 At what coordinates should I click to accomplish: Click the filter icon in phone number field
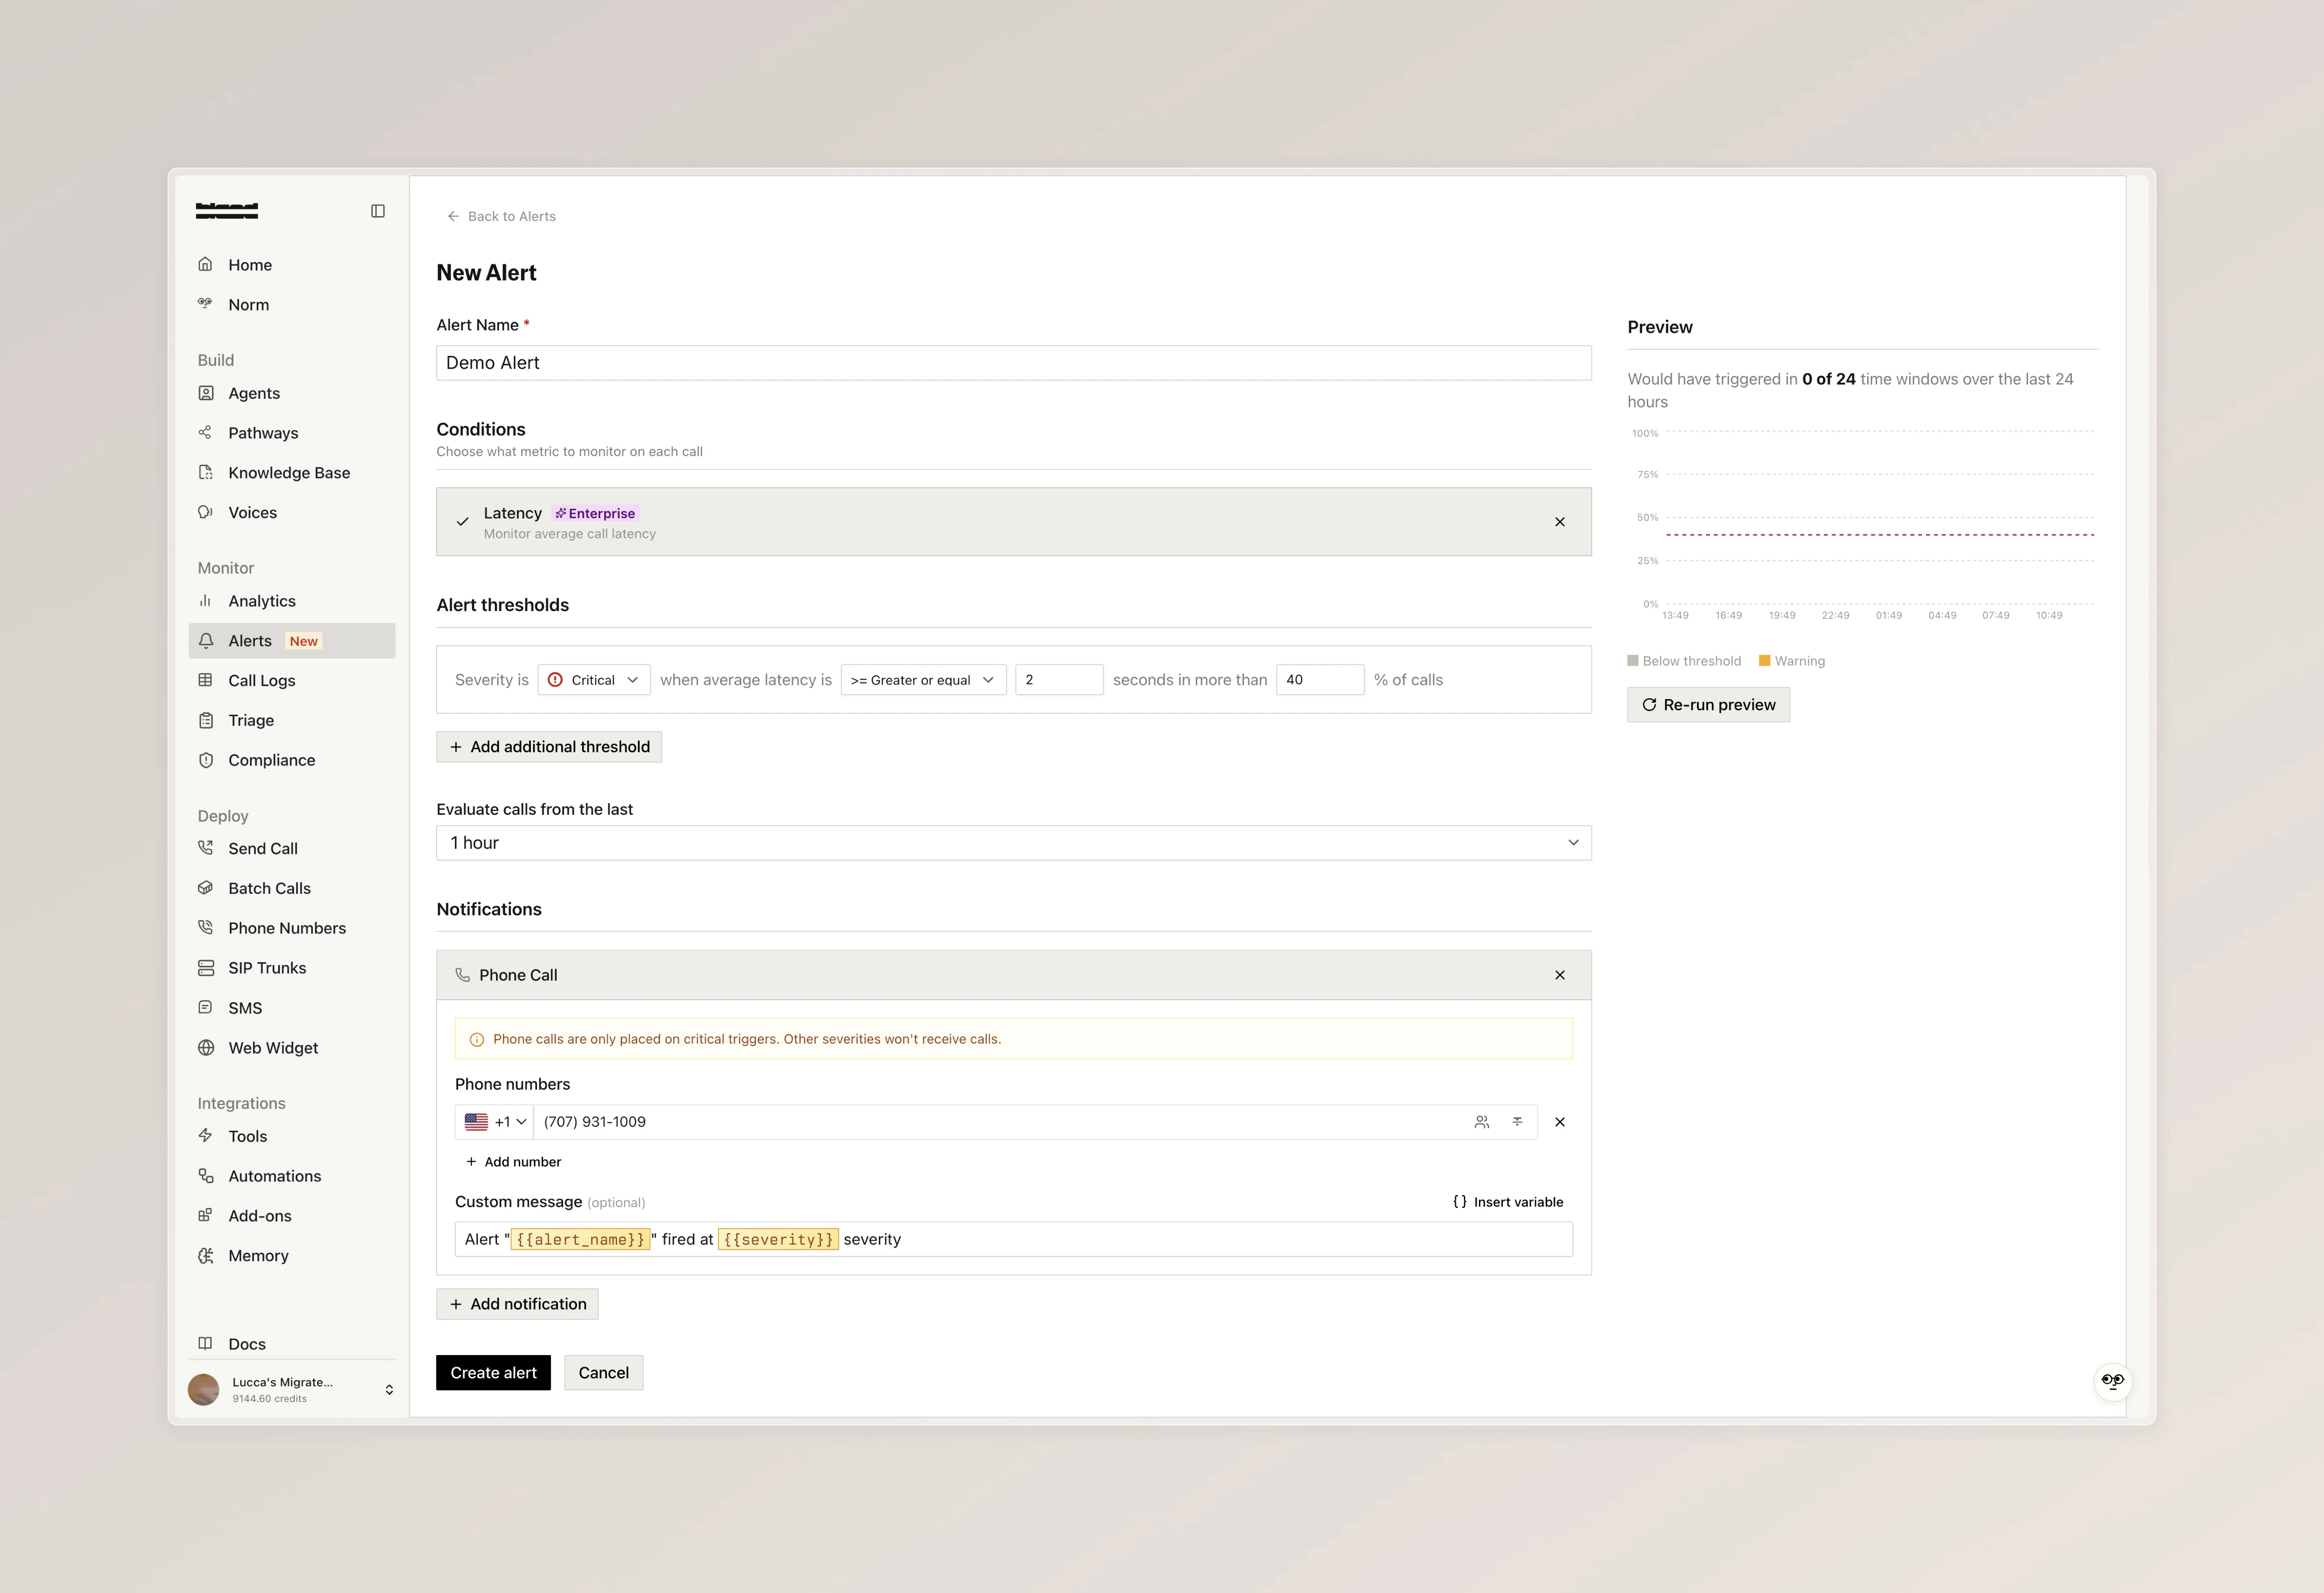click(1517, 1122)
